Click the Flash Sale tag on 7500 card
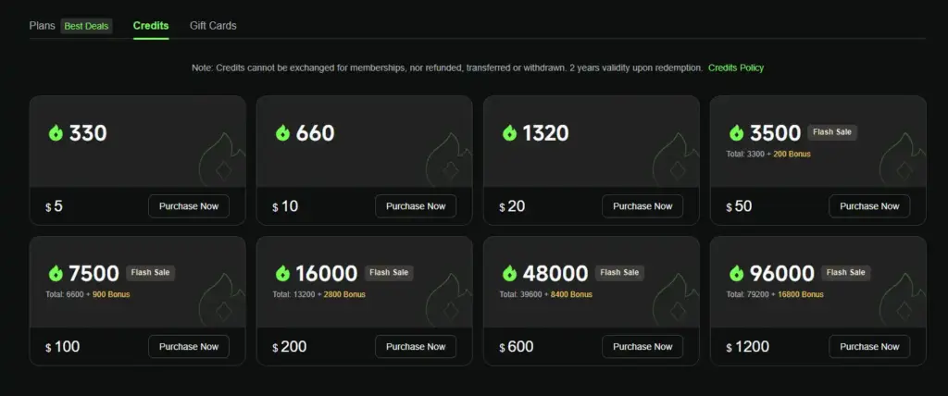The height and width of the screenshot is (396, 948). coord(151,273)
